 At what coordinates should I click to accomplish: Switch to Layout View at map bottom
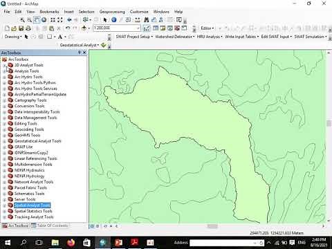tap(98, 226)
